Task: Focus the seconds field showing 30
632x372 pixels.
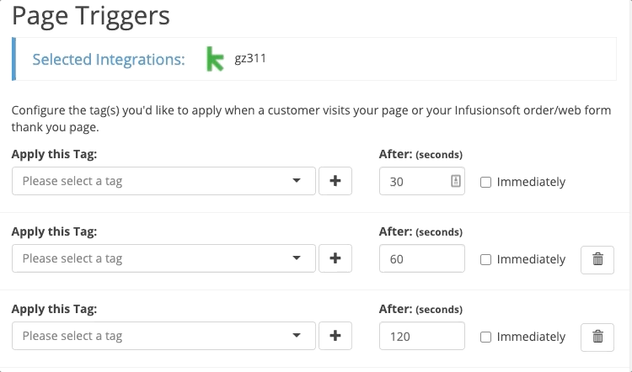Action: (x=422, y=181)
